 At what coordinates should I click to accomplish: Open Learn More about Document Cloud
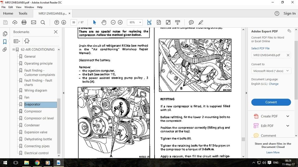[273, 153]
